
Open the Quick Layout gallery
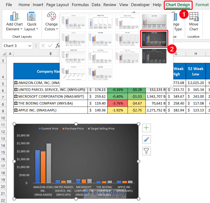[x=31, y=21]
